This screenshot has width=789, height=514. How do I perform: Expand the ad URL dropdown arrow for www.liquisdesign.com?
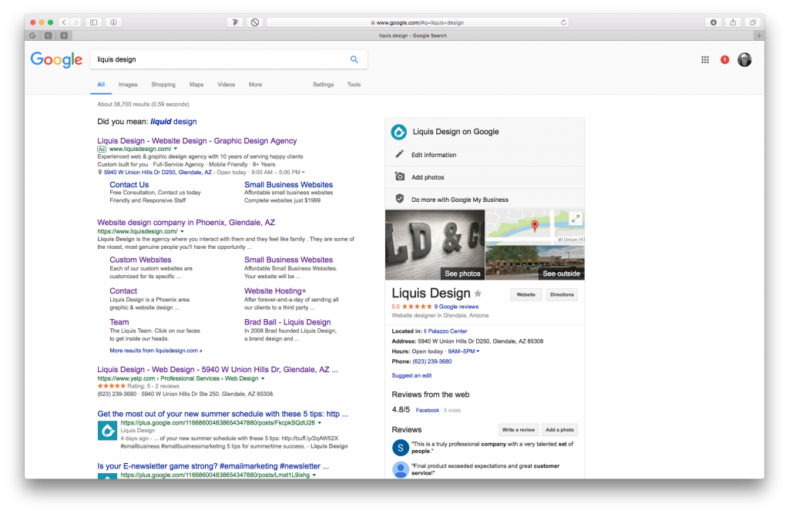(176, 149)
